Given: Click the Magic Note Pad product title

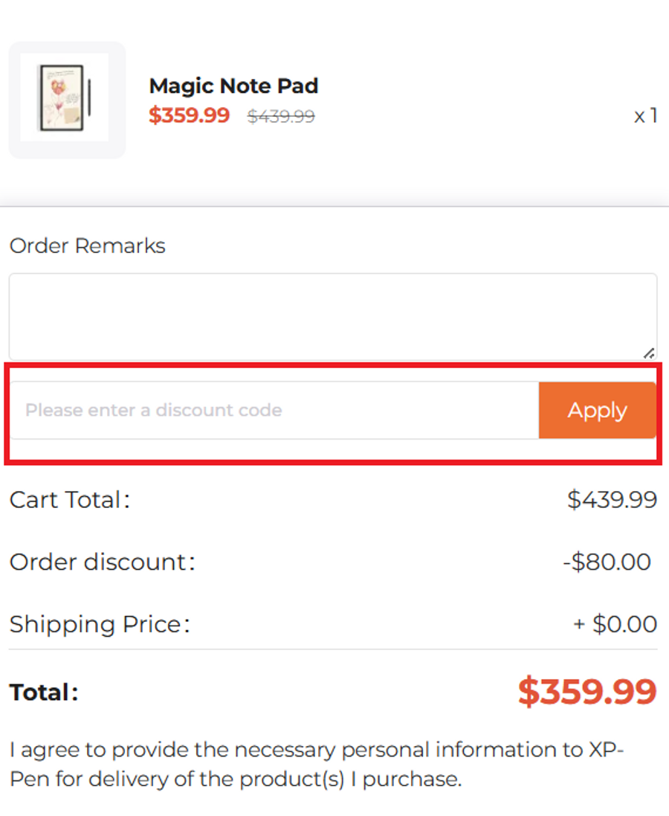Looking at the screenshot, I should [233, 86].
